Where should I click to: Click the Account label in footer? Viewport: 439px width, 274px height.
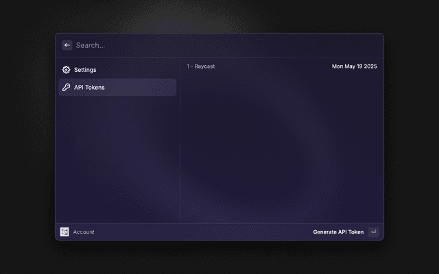click(x=84, y=232)
